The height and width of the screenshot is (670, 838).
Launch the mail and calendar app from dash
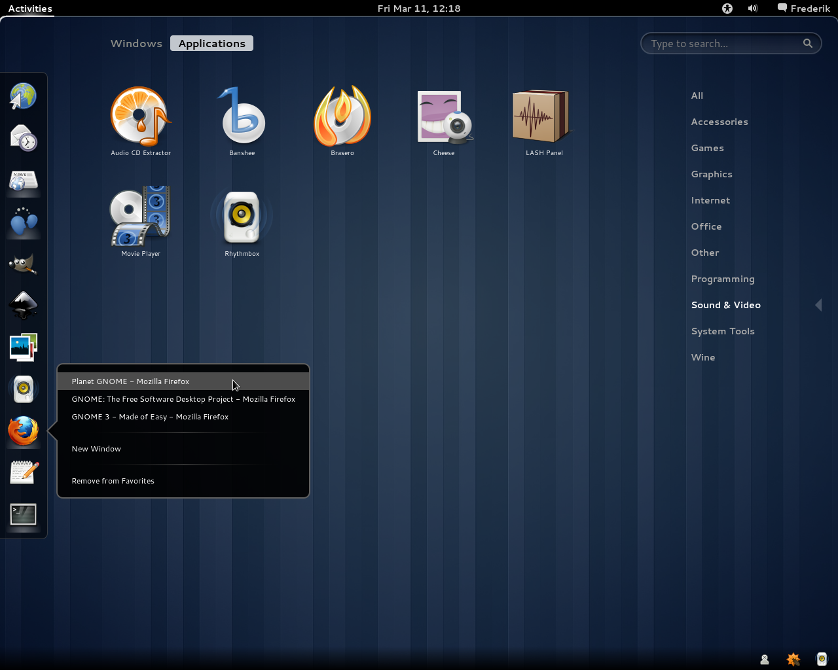pyautogui.click(x=24, y=138)
